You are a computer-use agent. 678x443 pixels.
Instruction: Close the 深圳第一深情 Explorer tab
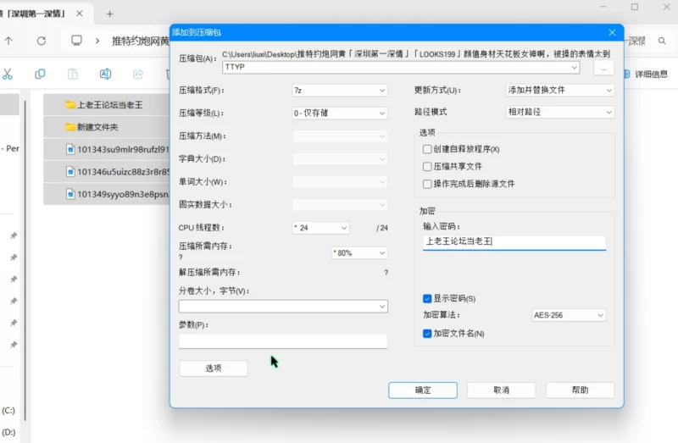[80, 14]
